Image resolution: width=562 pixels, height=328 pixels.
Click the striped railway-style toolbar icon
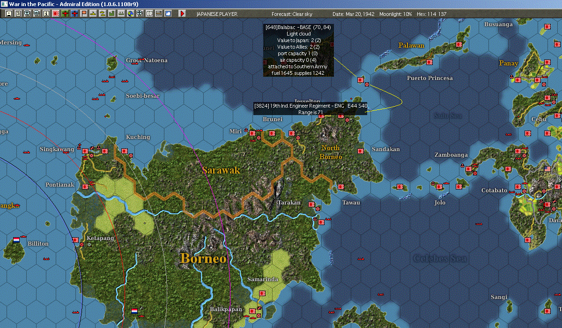point(158,14)
